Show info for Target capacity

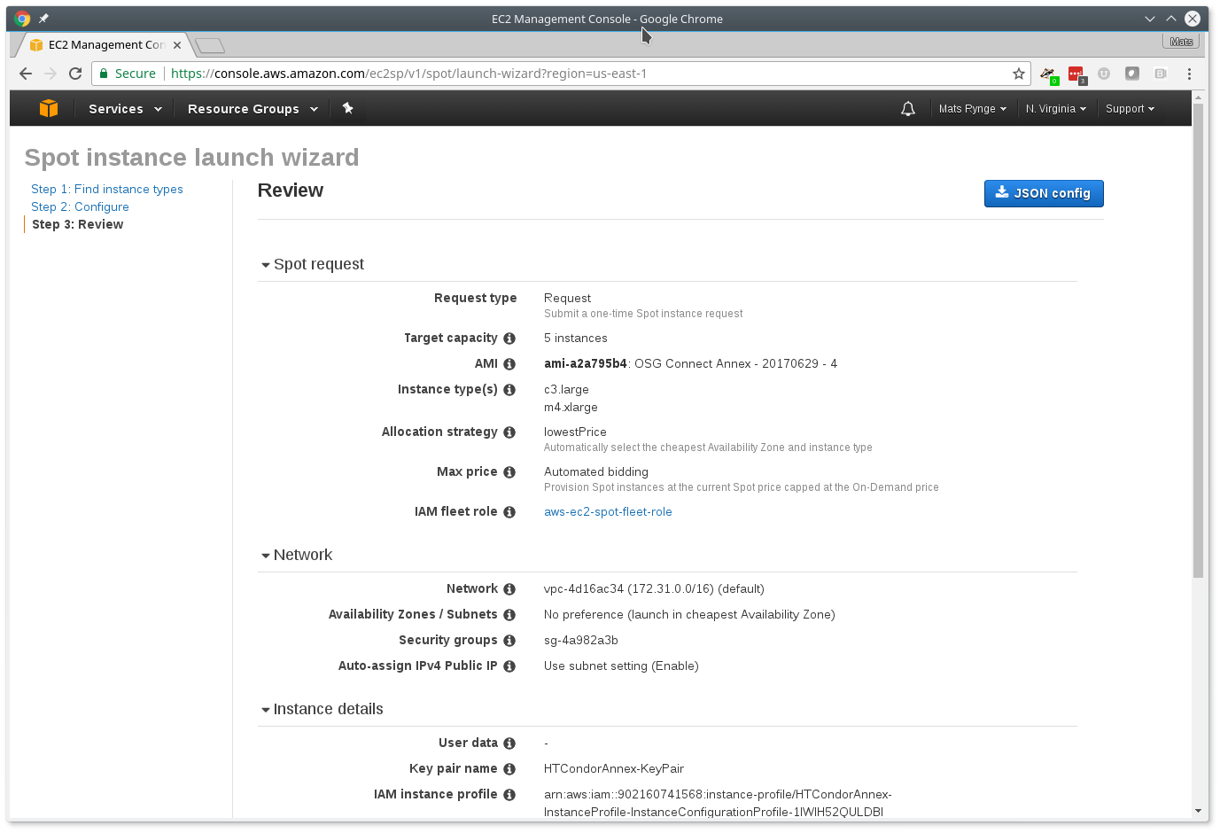[509, 339]
